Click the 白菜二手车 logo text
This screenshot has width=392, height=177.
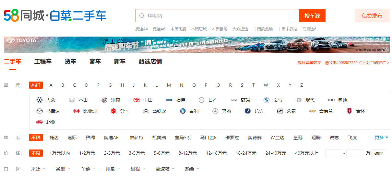pos(78,15)
